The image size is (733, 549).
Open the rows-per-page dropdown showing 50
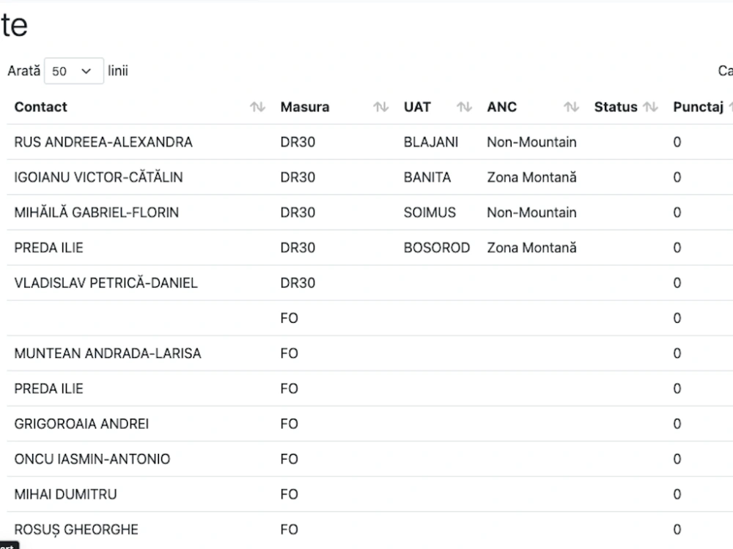tap(74, 71)
